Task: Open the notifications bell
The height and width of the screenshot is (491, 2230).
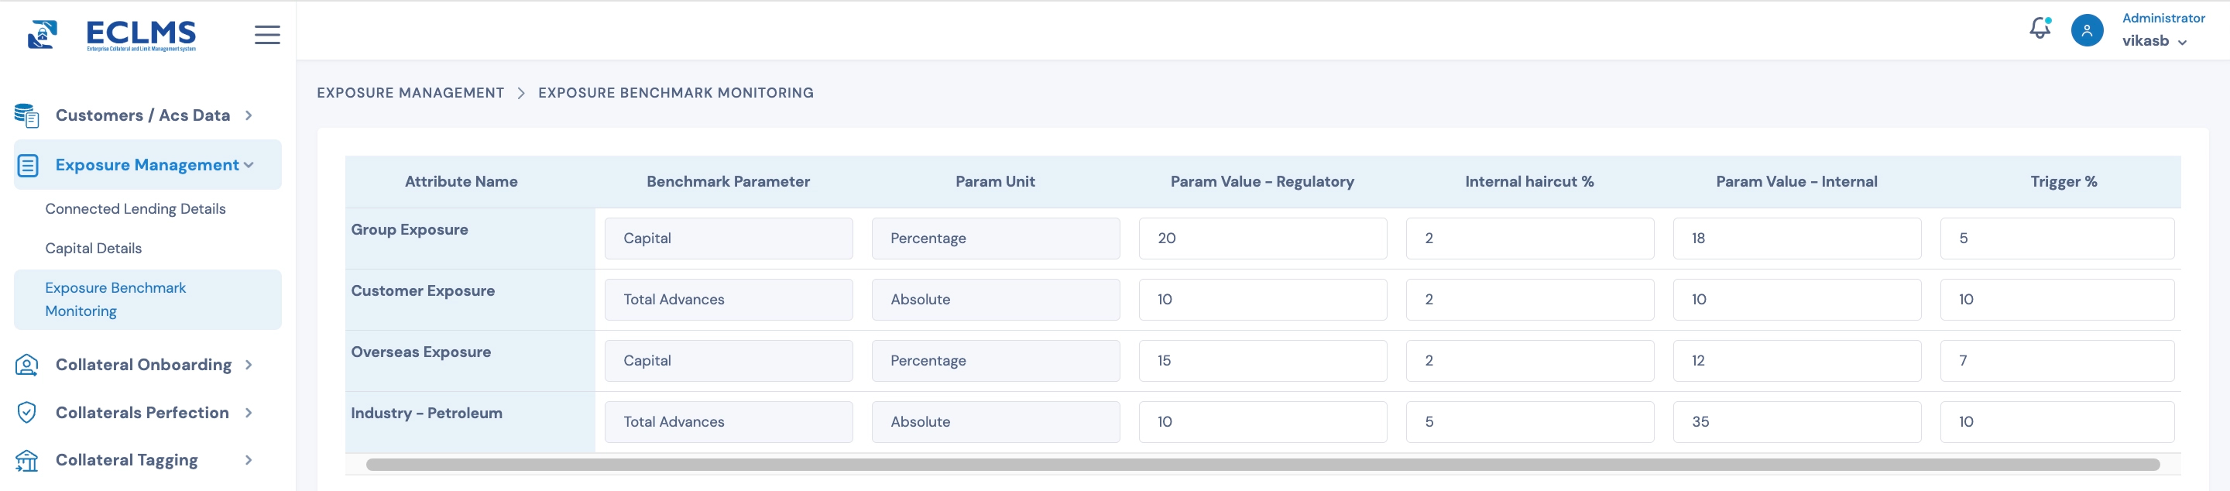Action: click(x=2040, y=29)
